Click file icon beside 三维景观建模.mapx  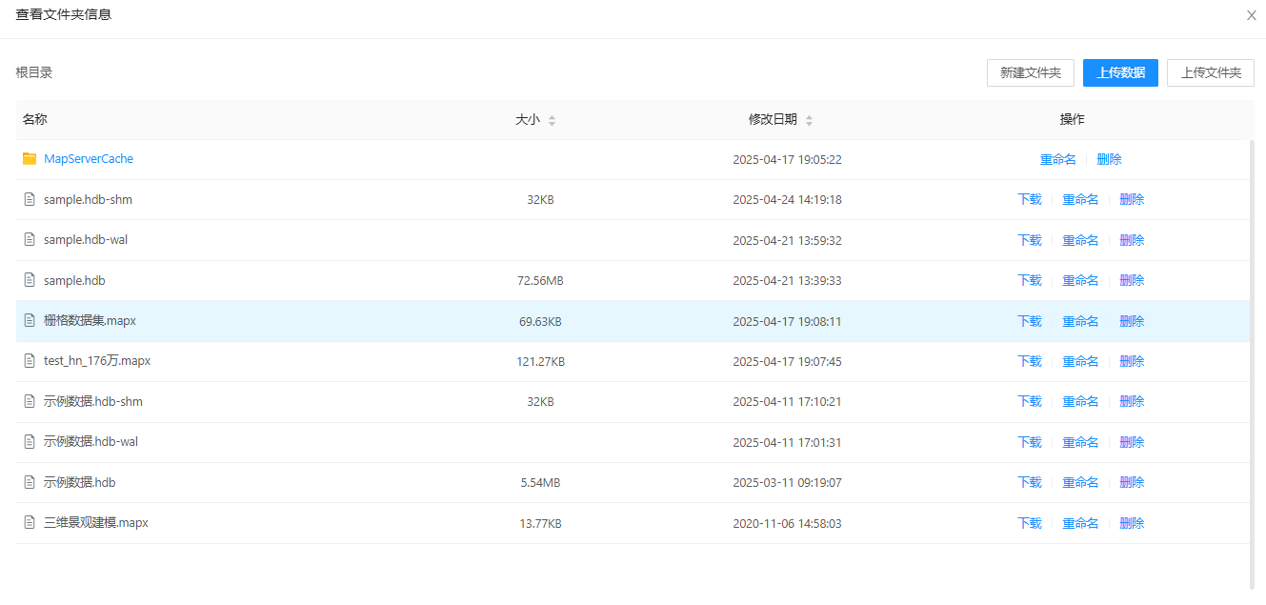(30, 523)
